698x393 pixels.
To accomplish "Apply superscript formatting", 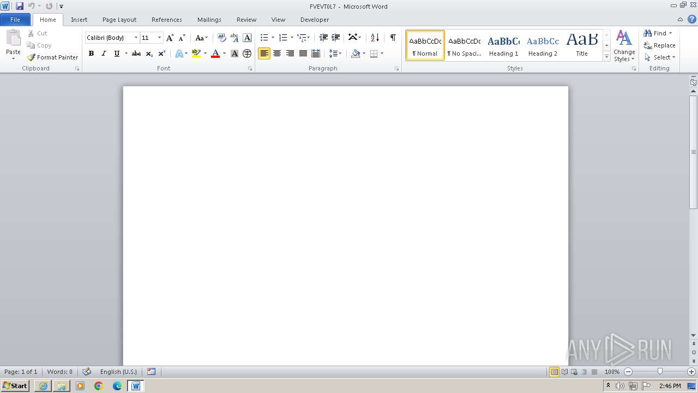I will 162,53.
